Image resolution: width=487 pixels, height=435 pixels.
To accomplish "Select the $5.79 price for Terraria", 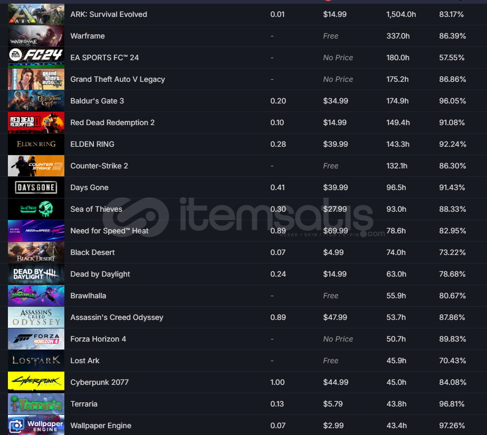I will (332, 404).
